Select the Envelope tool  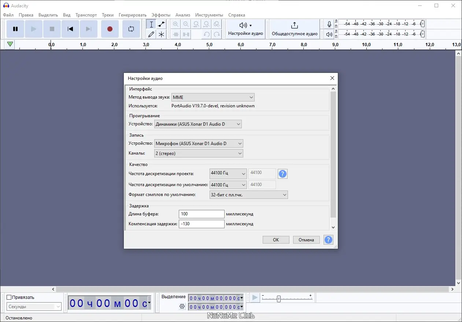(161, 25)
